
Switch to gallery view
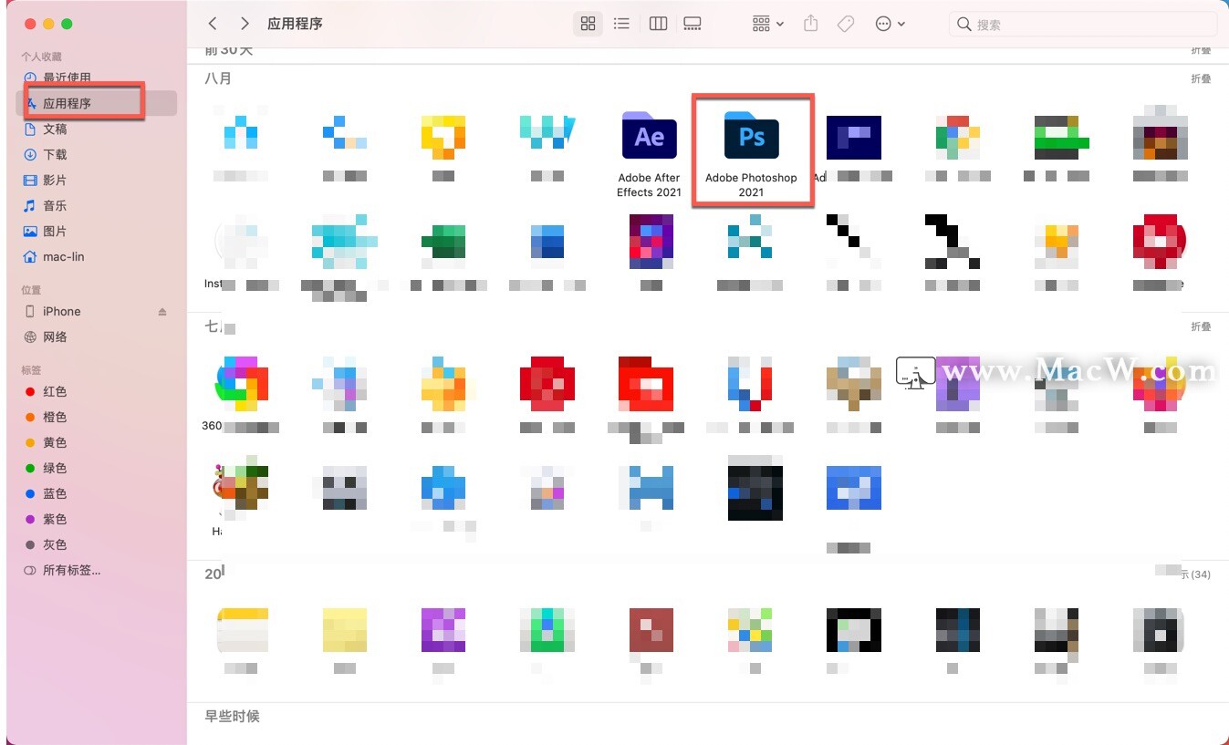(693, 24)
